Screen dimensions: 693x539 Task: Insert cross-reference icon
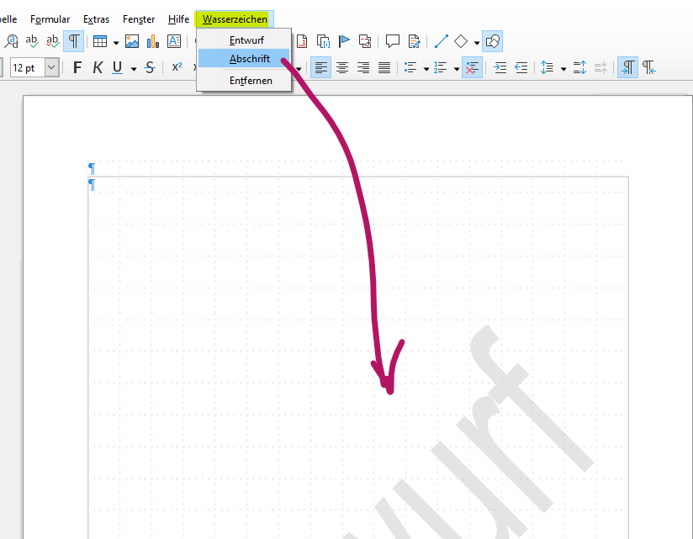click(x=365, y=41)
